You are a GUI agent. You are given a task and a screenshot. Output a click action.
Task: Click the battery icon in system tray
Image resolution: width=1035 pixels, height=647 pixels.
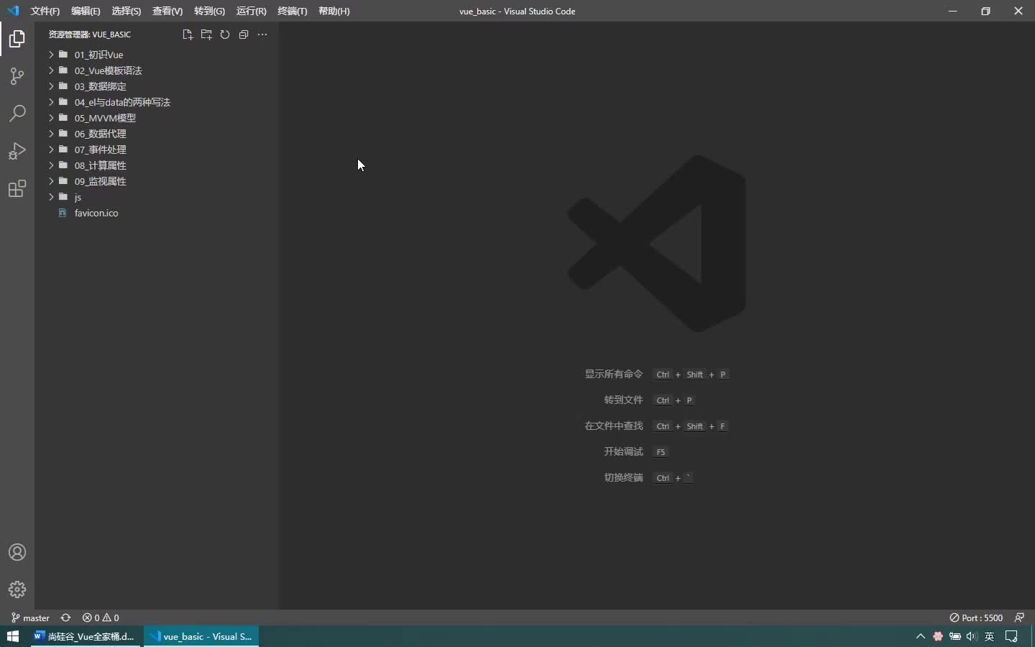pos(954,636)
